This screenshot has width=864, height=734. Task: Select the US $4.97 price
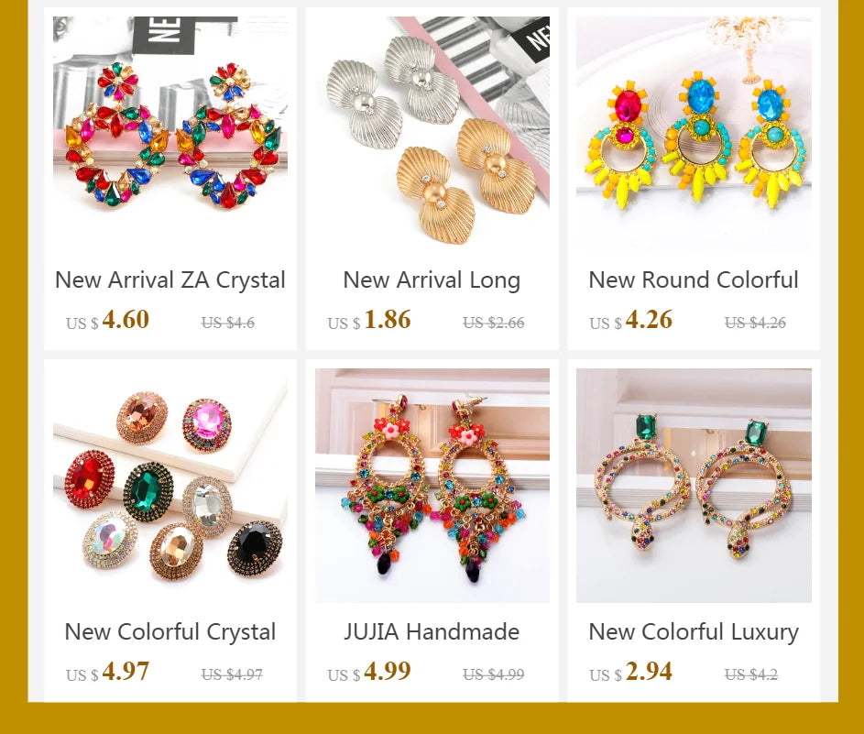pos(107,673)
